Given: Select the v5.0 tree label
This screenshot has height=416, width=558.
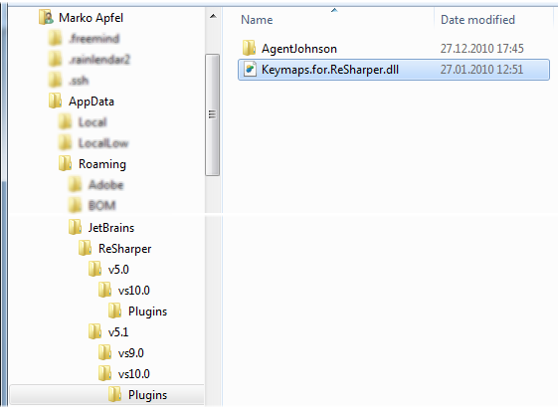Looking at the screenshot, I should 118,270.
